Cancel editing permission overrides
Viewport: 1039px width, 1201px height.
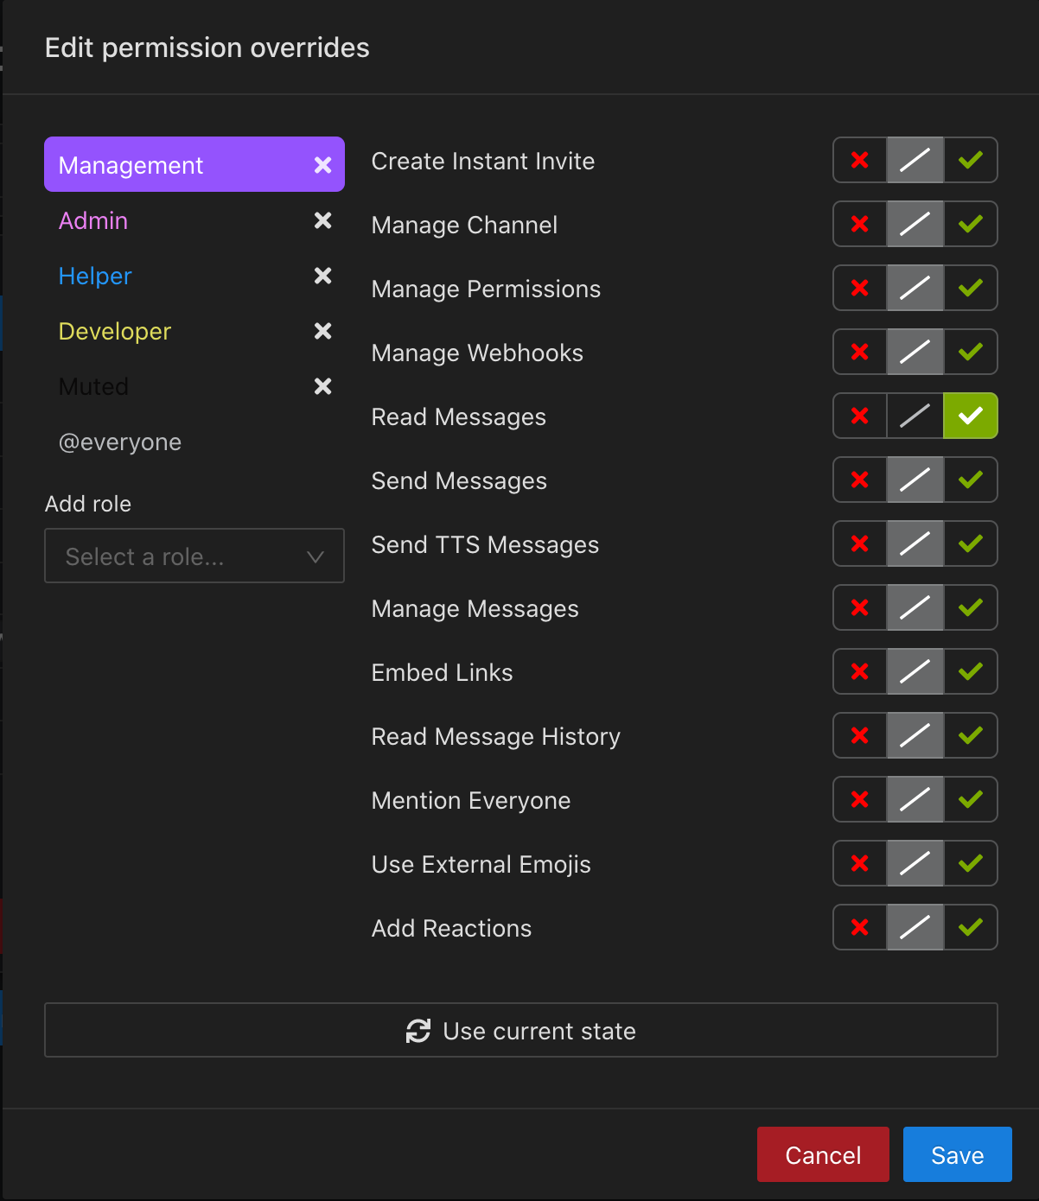823,1154
